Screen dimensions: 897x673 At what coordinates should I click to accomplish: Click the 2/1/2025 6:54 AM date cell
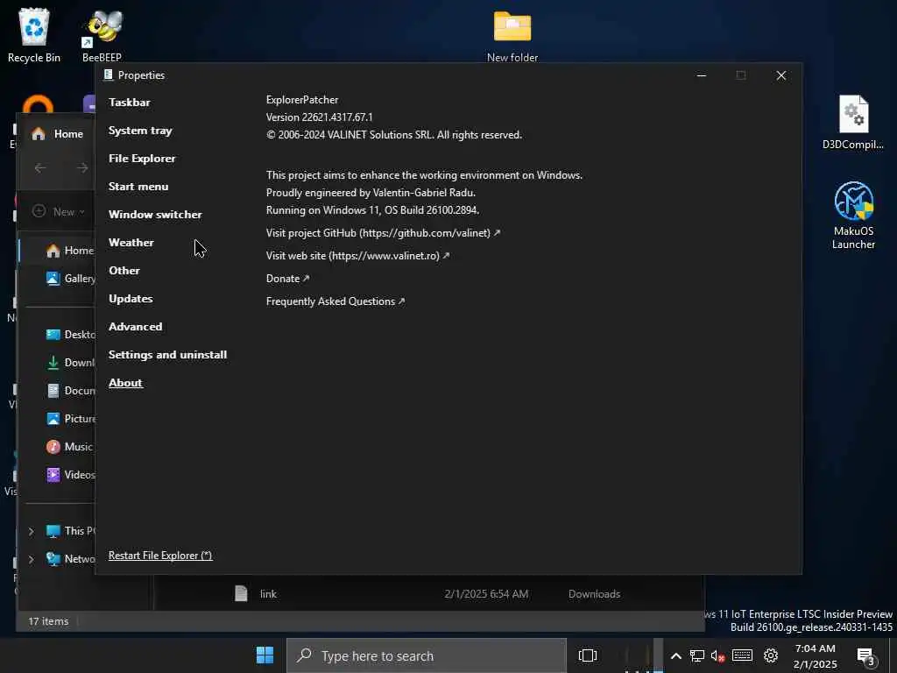click(486, 594)
